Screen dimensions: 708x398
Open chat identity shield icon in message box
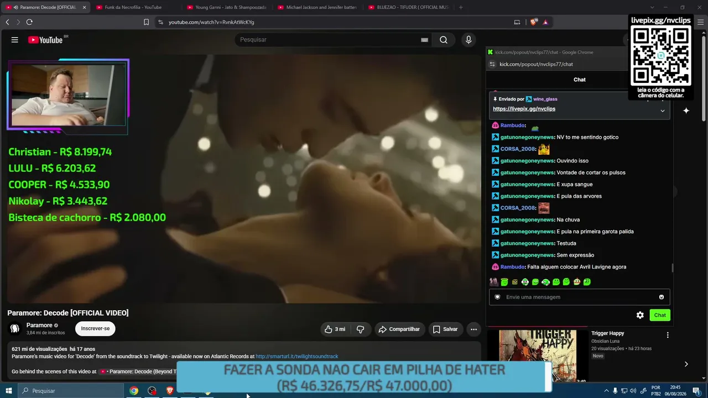497,297
